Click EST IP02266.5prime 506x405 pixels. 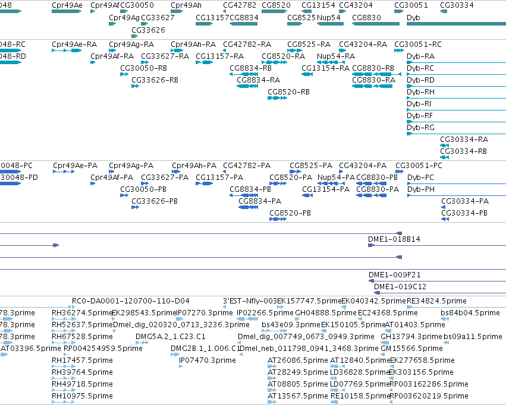click(x=247, y=319)
